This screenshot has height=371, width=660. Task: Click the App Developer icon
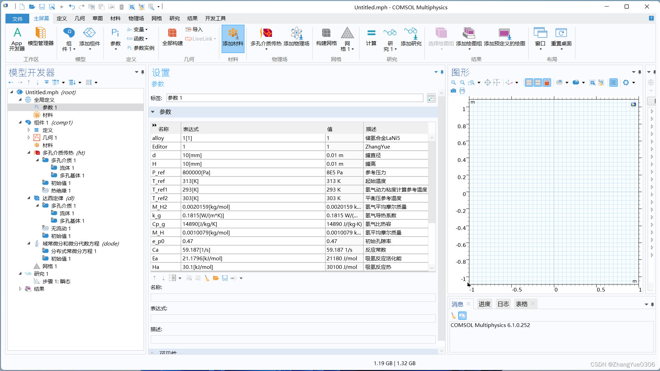pyautogui.click(x=17, y=39)
